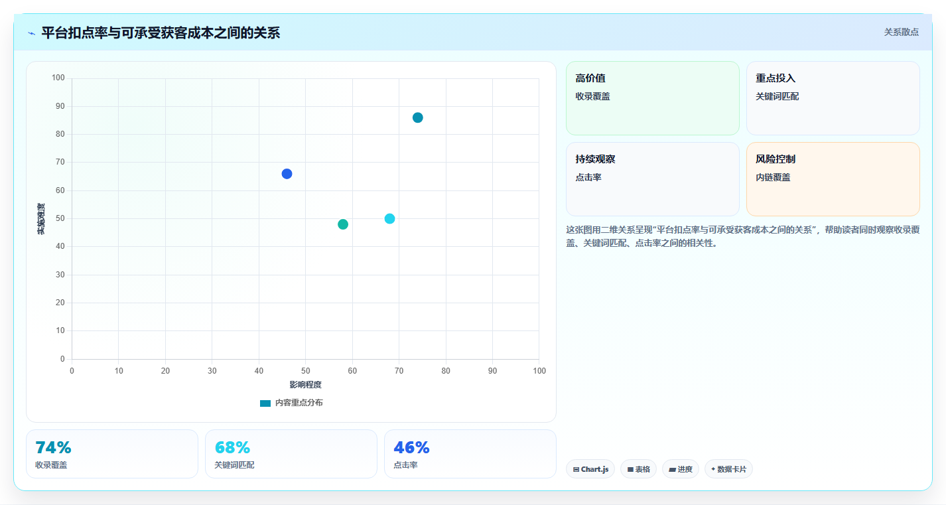Image resolution: width=946 pixels, height=505 pixels.
Task: Click the 46% 点击率 stat card
Action: 470,454
